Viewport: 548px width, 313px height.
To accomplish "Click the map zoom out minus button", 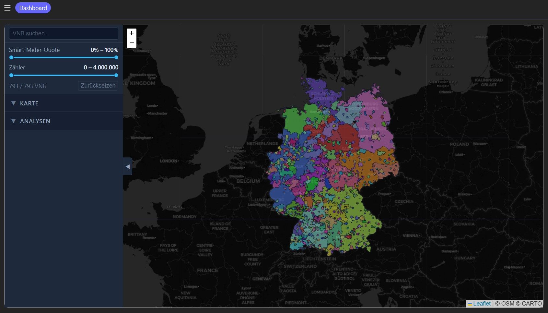I will point(132,43).
